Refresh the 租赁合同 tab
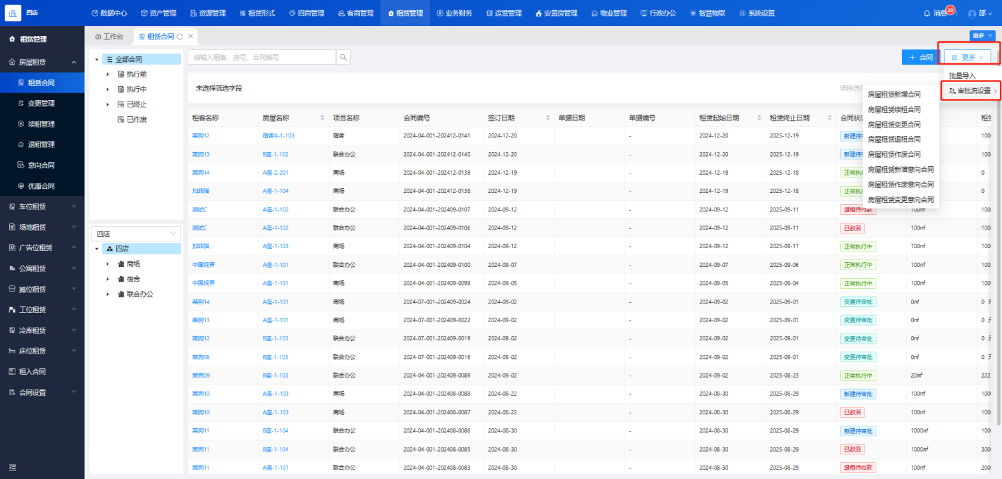The width and height of the screenshot is (1002, 479). (180, 37)
